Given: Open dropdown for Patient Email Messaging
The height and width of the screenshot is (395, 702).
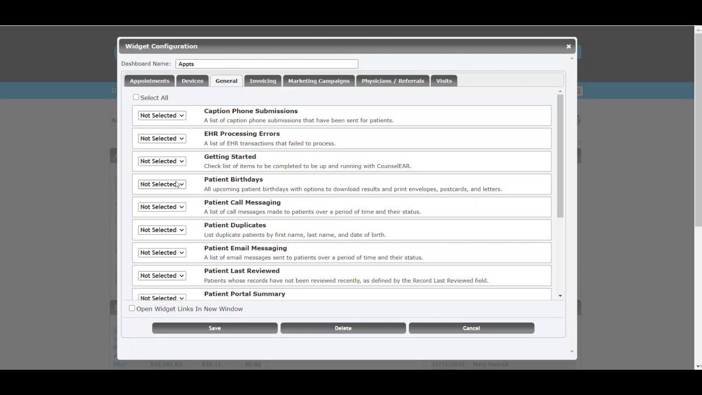Looking at the screenshot, I should 162,253.
